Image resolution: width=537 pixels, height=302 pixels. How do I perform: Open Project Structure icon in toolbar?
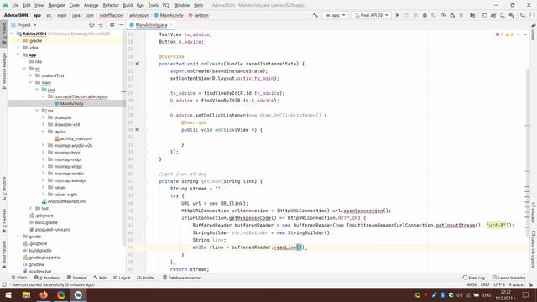tap(472, 15)
